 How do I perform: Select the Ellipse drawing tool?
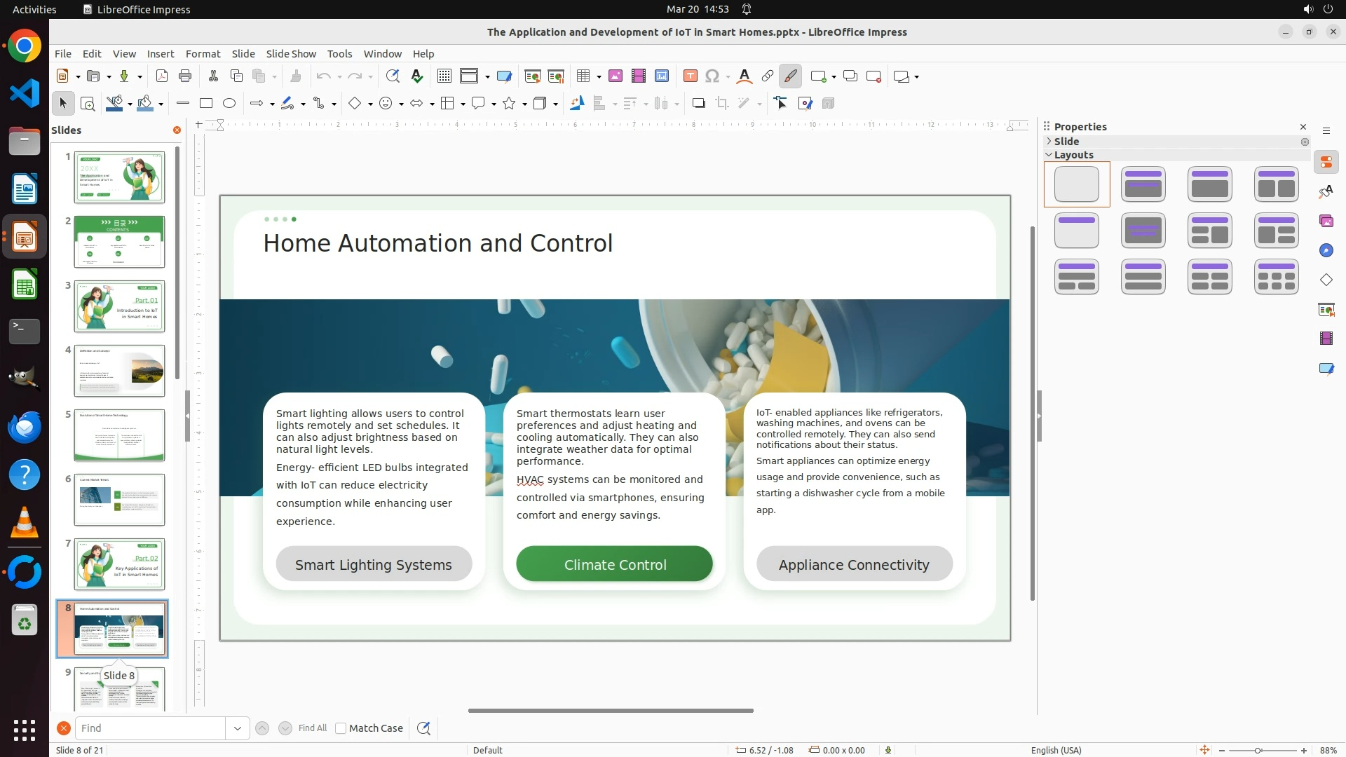click(x=229, y=104)
